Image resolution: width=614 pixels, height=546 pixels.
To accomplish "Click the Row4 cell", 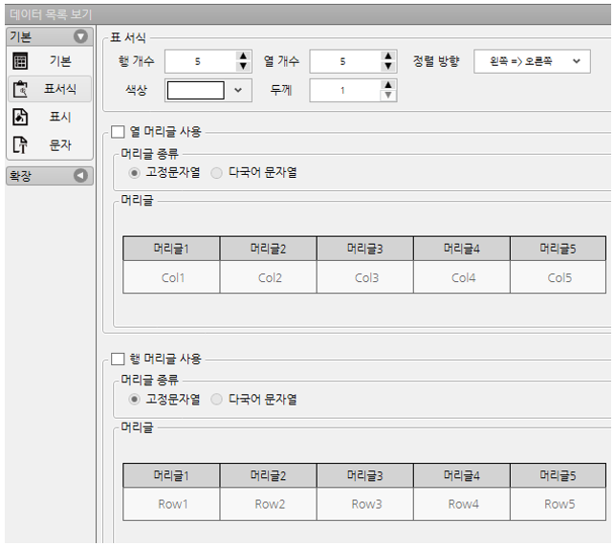I will coord(462,504).
